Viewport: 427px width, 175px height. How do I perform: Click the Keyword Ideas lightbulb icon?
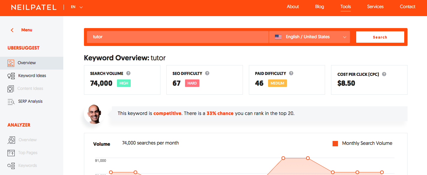point(11,76)
